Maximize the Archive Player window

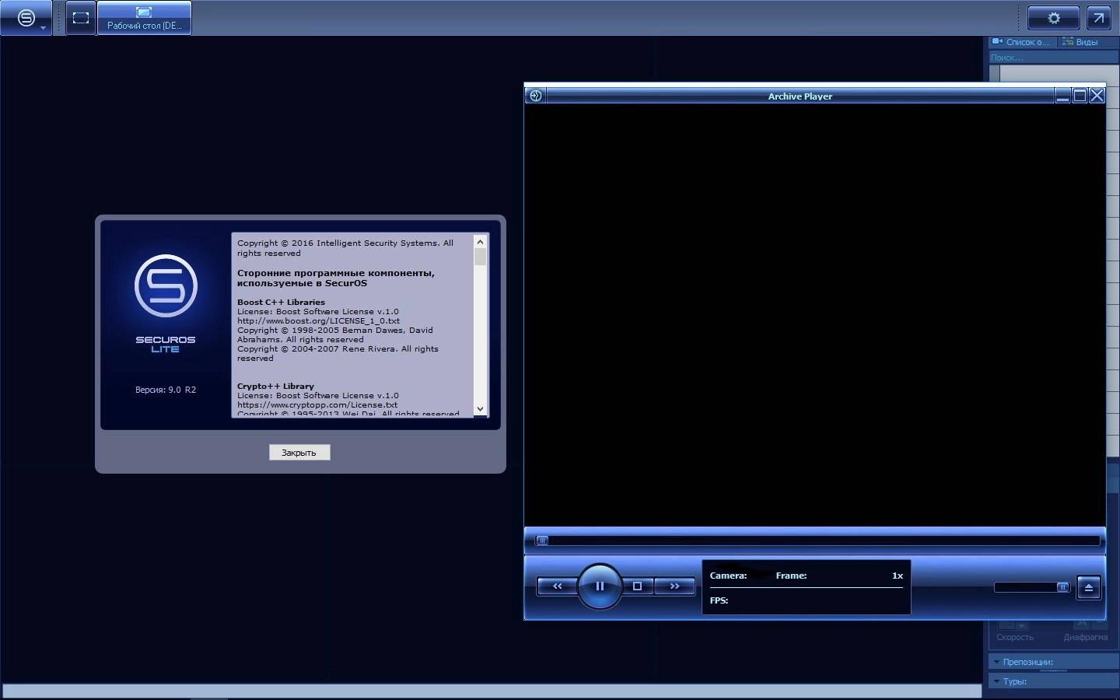click(1080, 96)
